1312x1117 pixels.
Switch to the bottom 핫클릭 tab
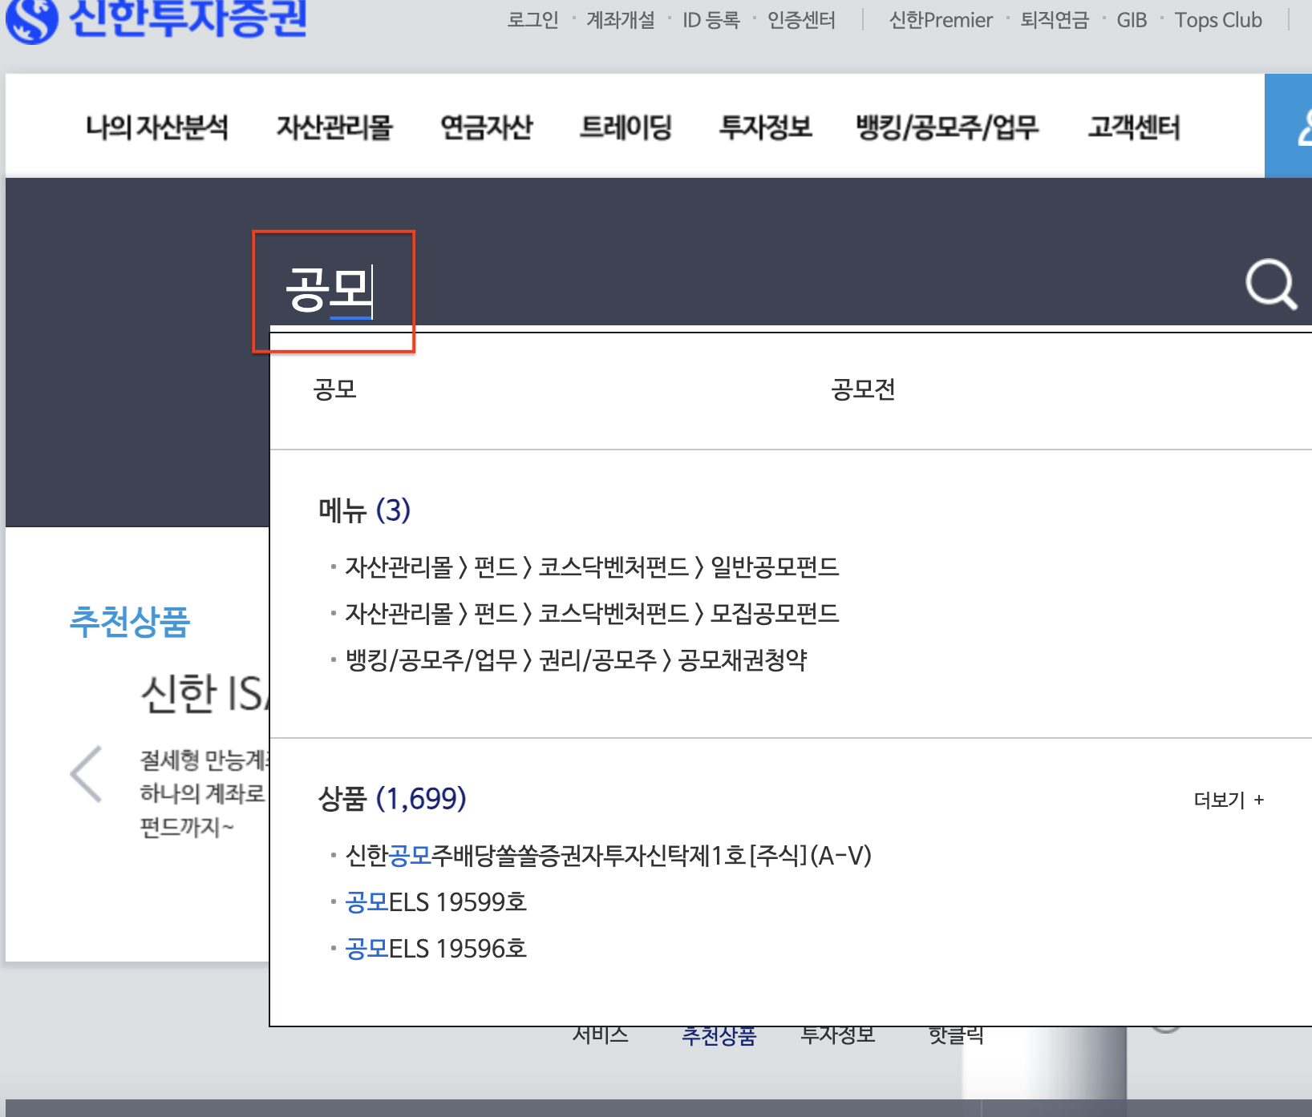click(956, 1035)
